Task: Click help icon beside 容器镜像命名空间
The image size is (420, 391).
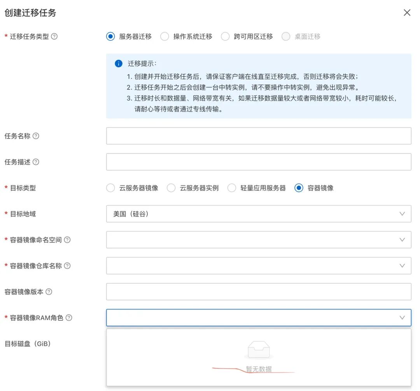Action: 67,240
